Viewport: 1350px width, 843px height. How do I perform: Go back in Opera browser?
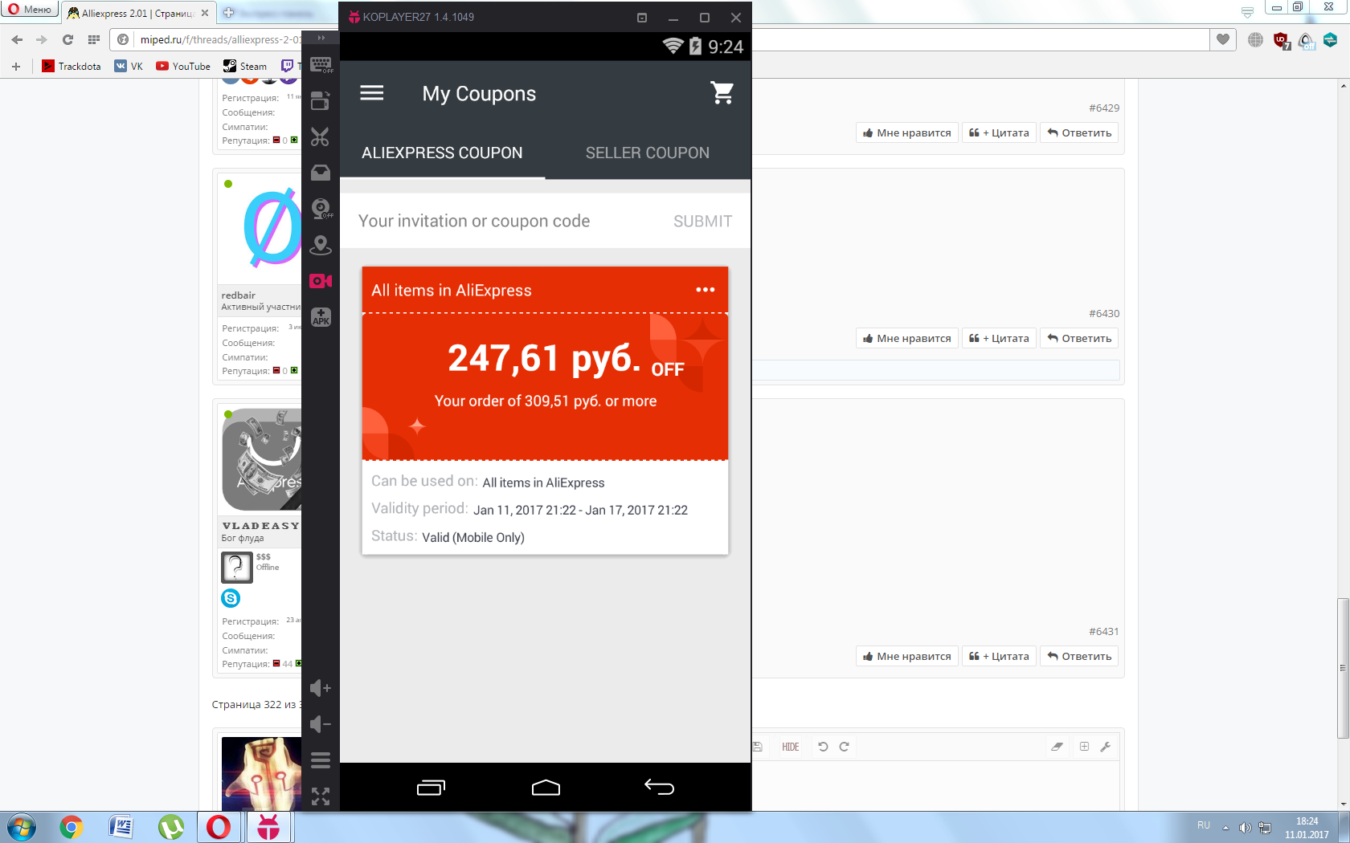pyautogui.click(x=18, y=39)
